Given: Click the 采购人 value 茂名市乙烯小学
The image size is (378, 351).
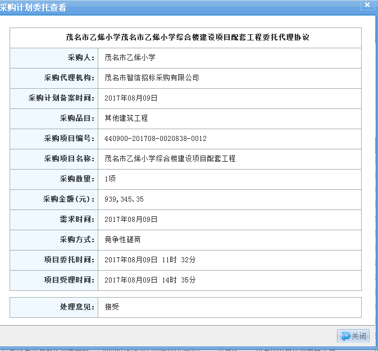Looking at the screenshot, I should pyautogui.click(x=130, y=57).
